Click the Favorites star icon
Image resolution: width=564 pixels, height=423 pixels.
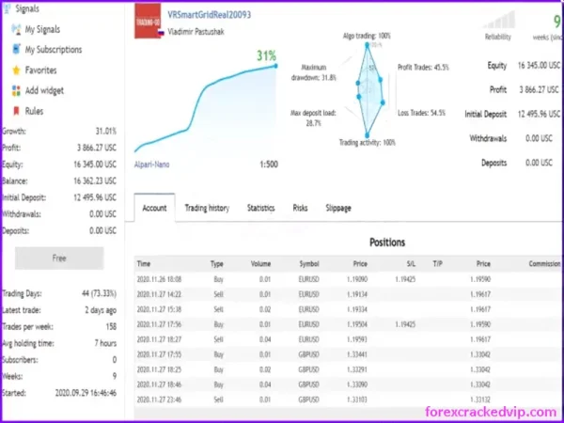[16, 70]
